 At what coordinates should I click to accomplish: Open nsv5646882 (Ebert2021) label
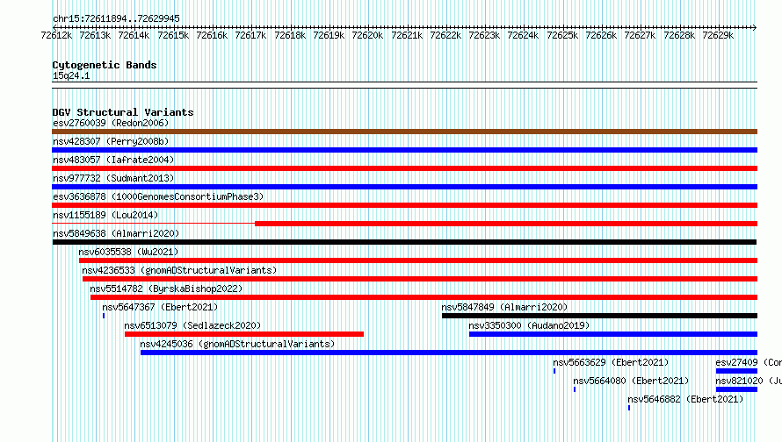point(685,399)
